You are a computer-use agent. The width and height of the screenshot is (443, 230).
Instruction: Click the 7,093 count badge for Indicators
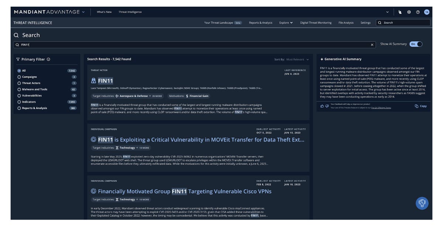coord(72,102)
